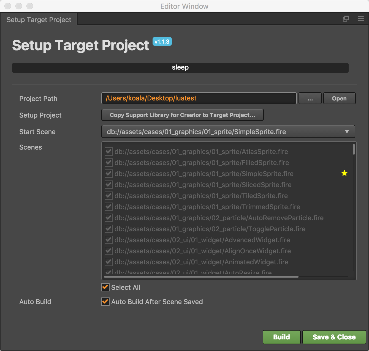Image resolution: width=369 pixels, height=351 pixels.
Task: Click the Project Path input field
Action: (199, 98)
